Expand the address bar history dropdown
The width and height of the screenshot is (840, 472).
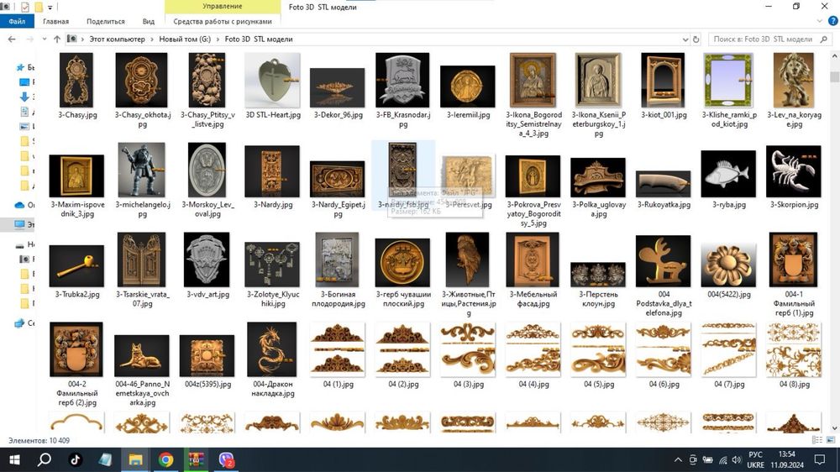[x=685, y=39]
